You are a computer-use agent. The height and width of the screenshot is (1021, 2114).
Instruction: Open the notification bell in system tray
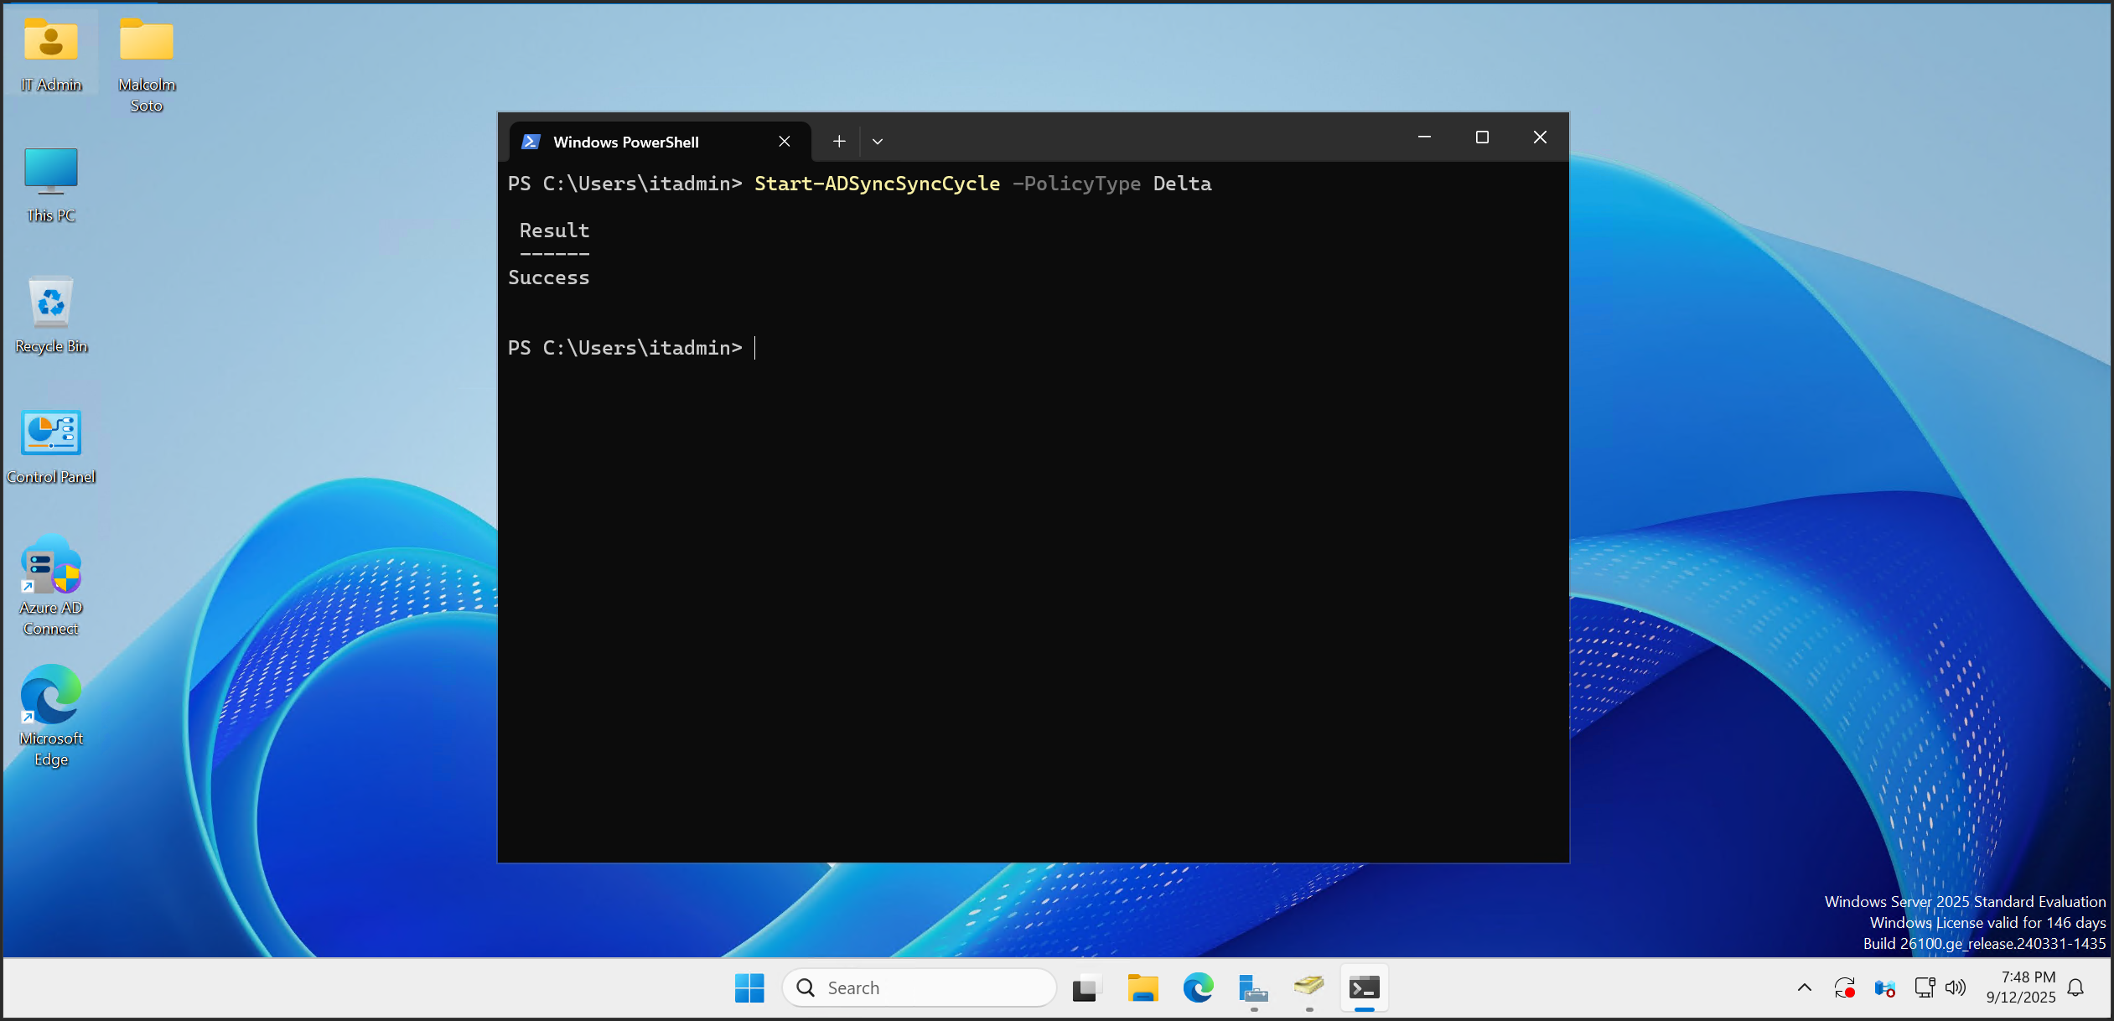click(x=2076, y=988)
